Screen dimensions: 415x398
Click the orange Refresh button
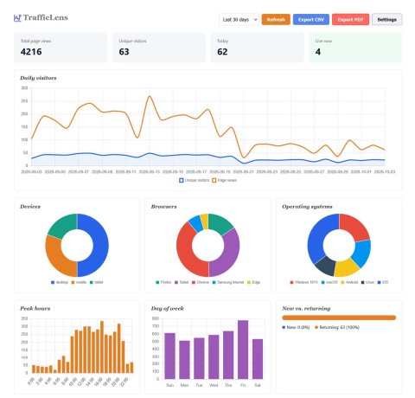[x=276, y=20]
